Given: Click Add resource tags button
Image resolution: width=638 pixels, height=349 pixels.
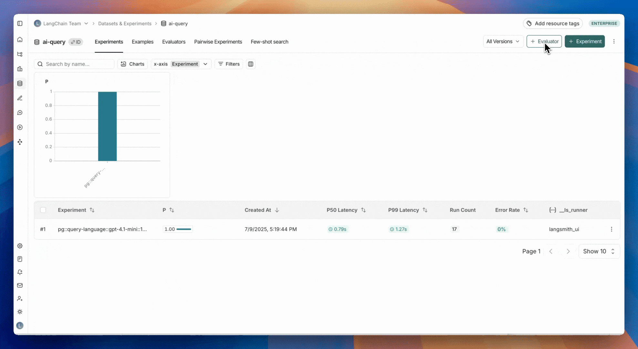Looking at the screenshot, I should [552, 23].
